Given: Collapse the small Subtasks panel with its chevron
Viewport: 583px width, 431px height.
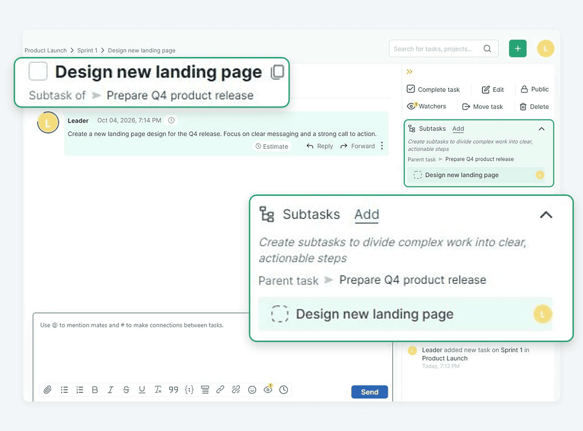Looking at the screenshot, I should pyautogui.click(x=541, y=129).
